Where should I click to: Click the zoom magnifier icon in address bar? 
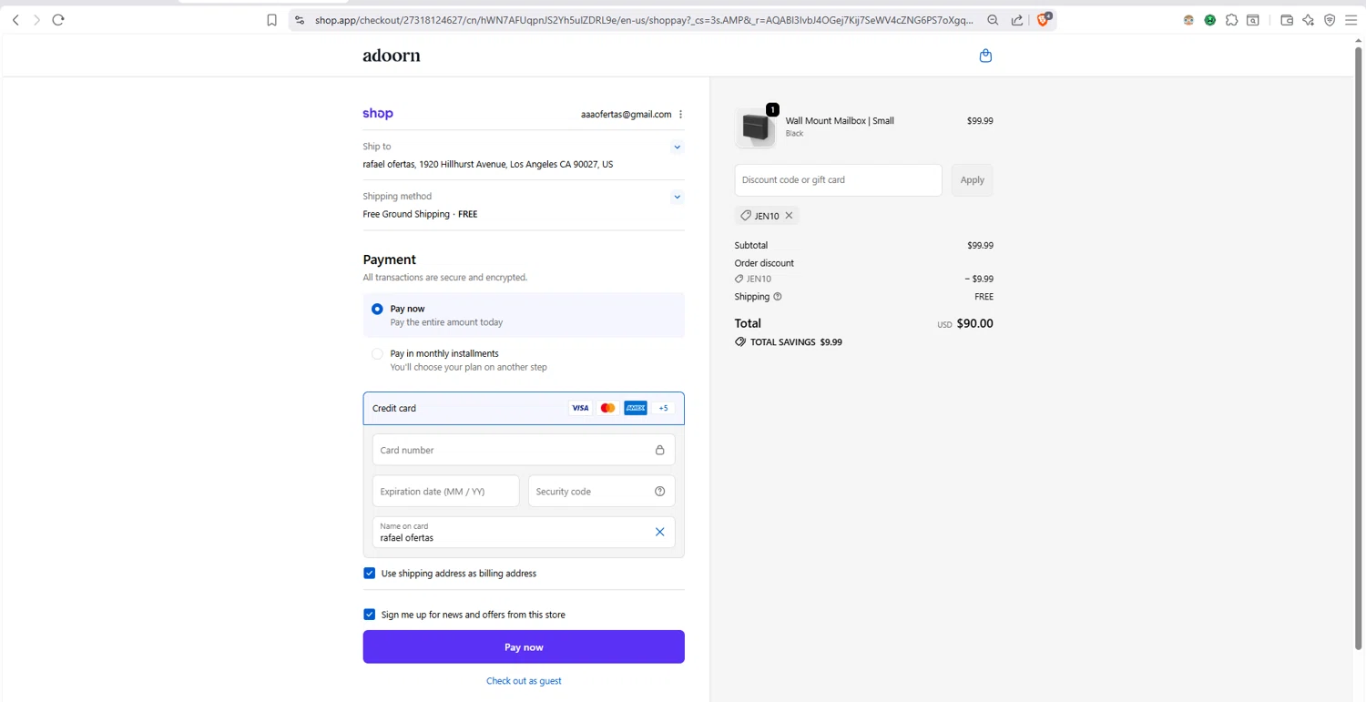993,20
